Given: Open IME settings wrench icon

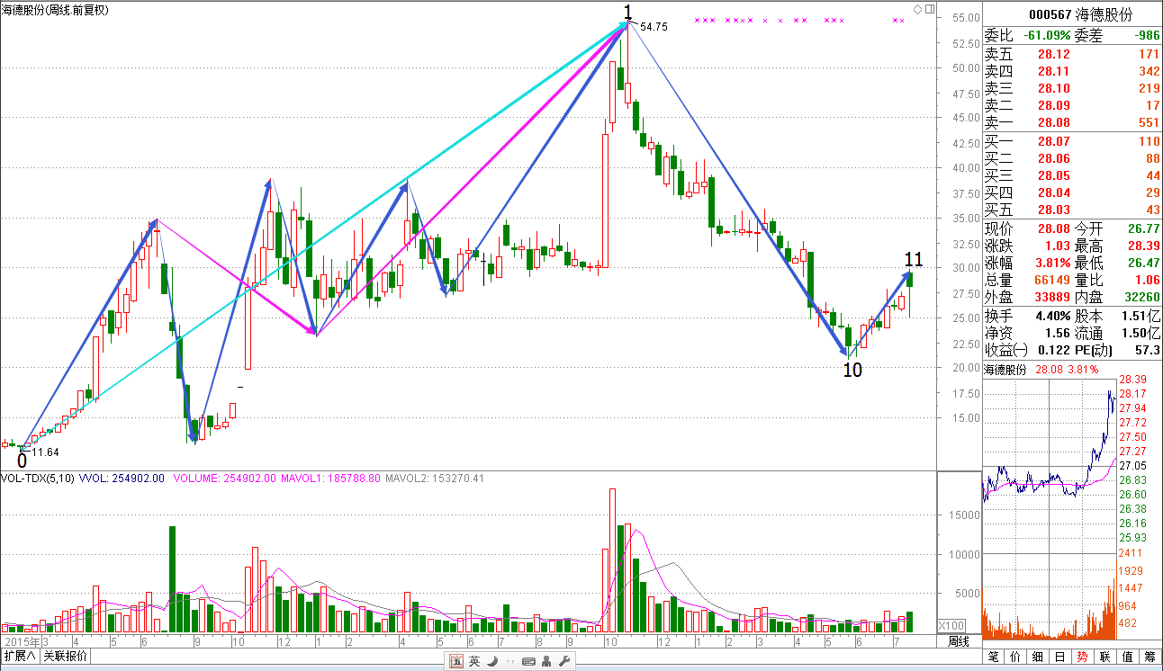Looking at the screenshot, I should pyautogui.click(x=564, y=661).
